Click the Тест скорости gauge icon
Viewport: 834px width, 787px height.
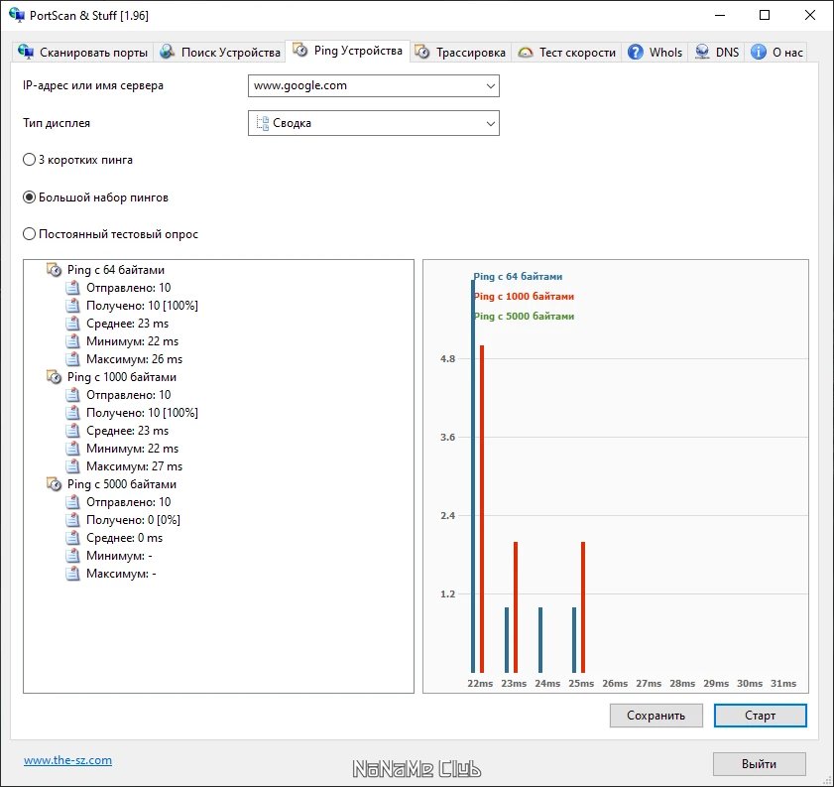tap(525, 53)
